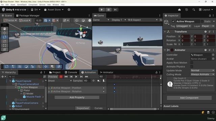Open the Tag Untagged dropdown

coord(183,26)
